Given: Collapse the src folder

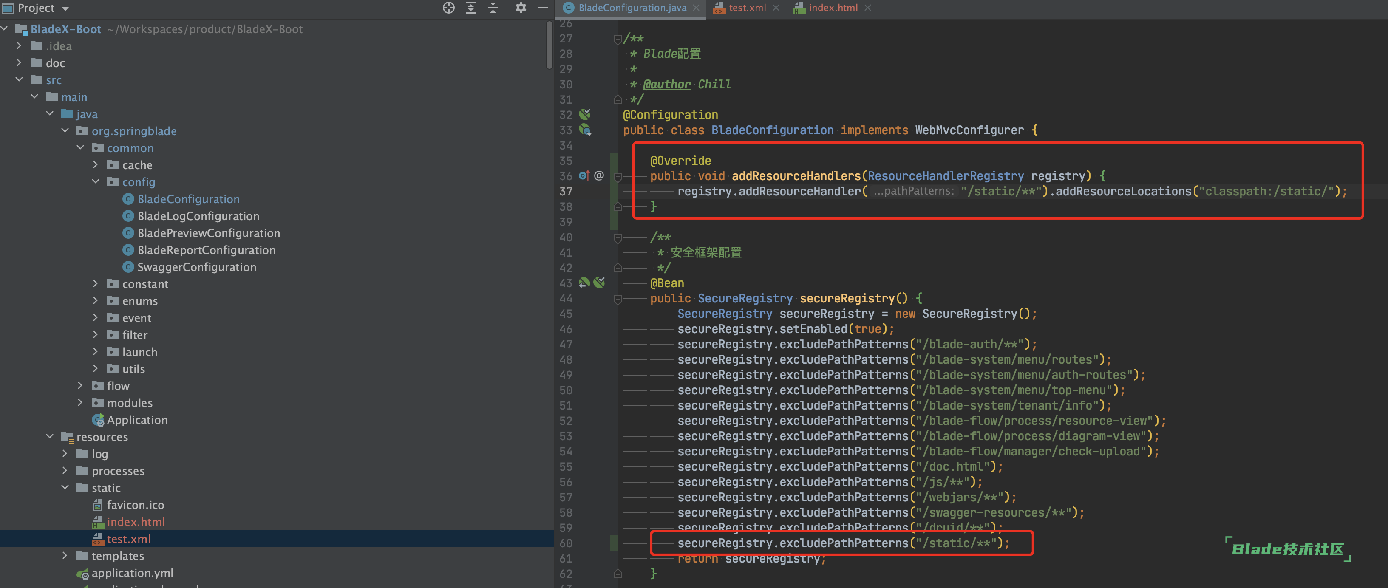Looking at the screenshot, I should click(20, 80).
